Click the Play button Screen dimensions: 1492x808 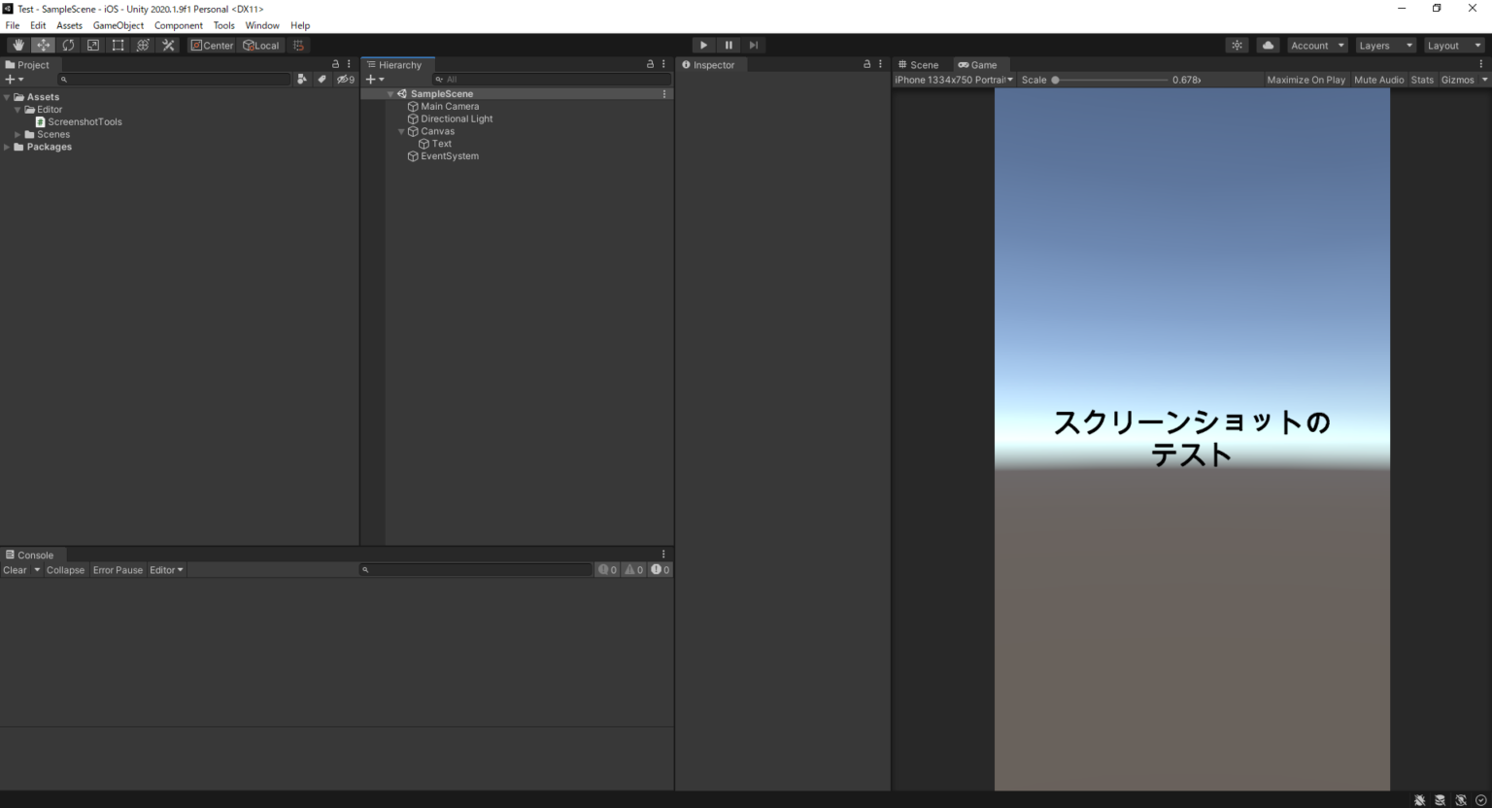point(703,46)
